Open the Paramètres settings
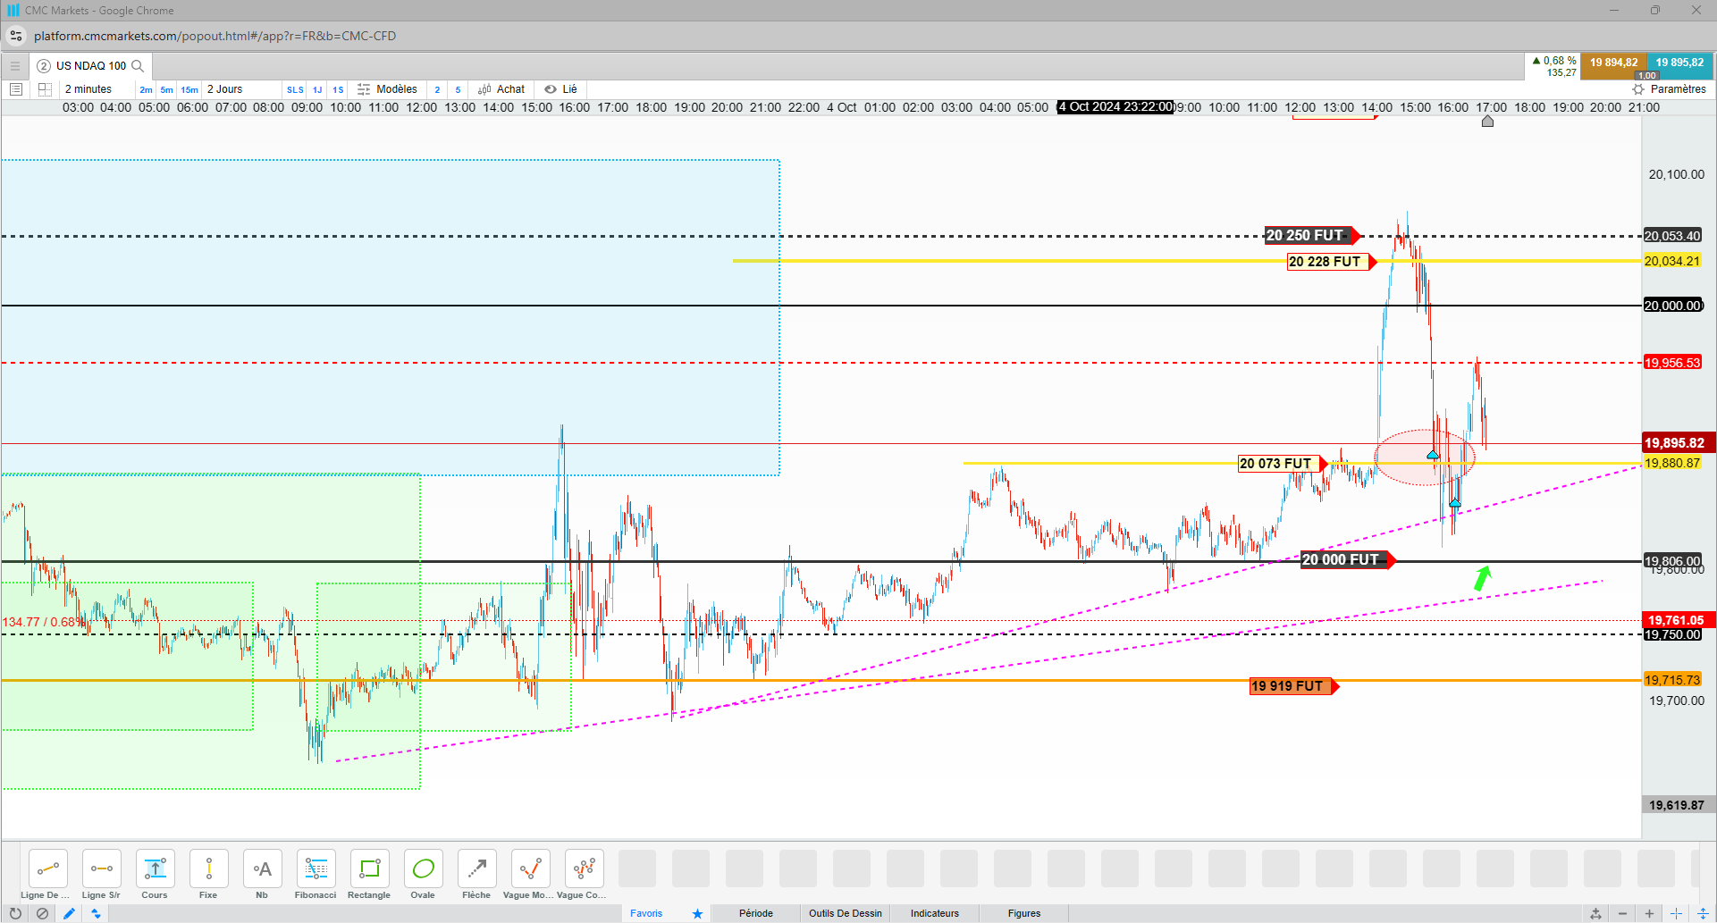The image size is (1717, 923). pyautogui.click(x=1669, y=89)
